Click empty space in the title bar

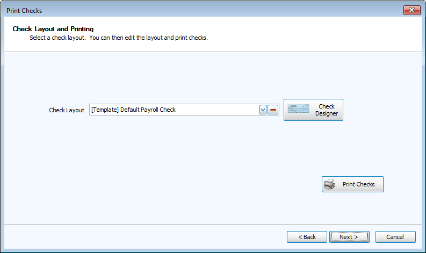pyautogui.click(x=215, y=10)
